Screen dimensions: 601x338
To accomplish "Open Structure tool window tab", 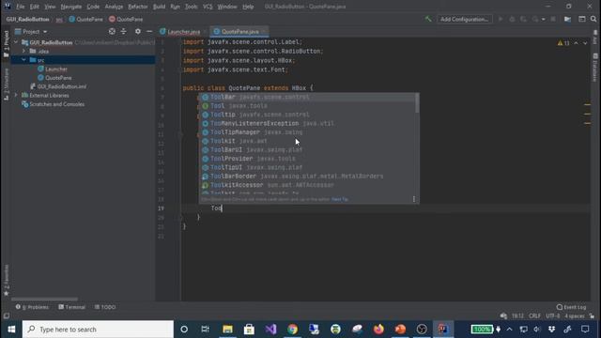I will click(x=7, y=84).
